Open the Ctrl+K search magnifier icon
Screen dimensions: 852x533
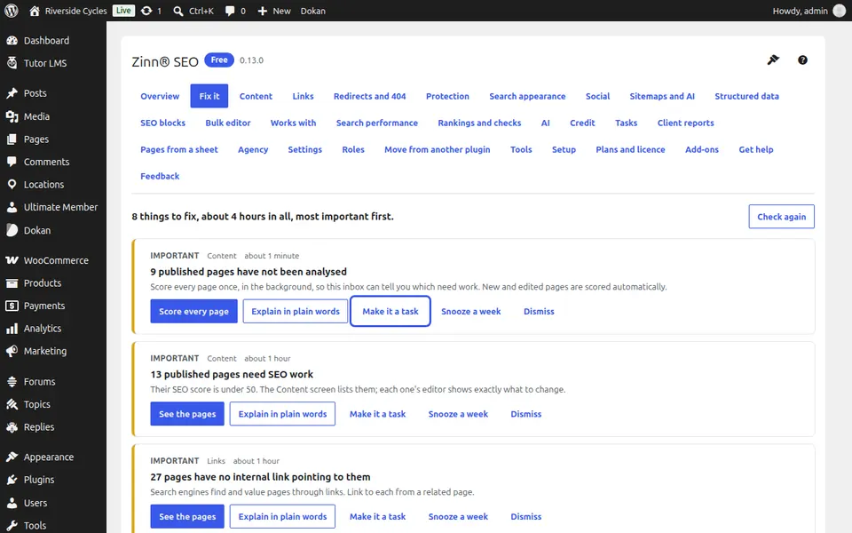178,11
